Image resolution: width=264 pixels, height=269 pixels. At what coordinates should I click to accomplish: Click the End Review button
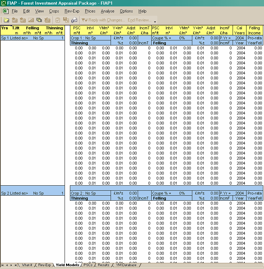click(139, 20)
